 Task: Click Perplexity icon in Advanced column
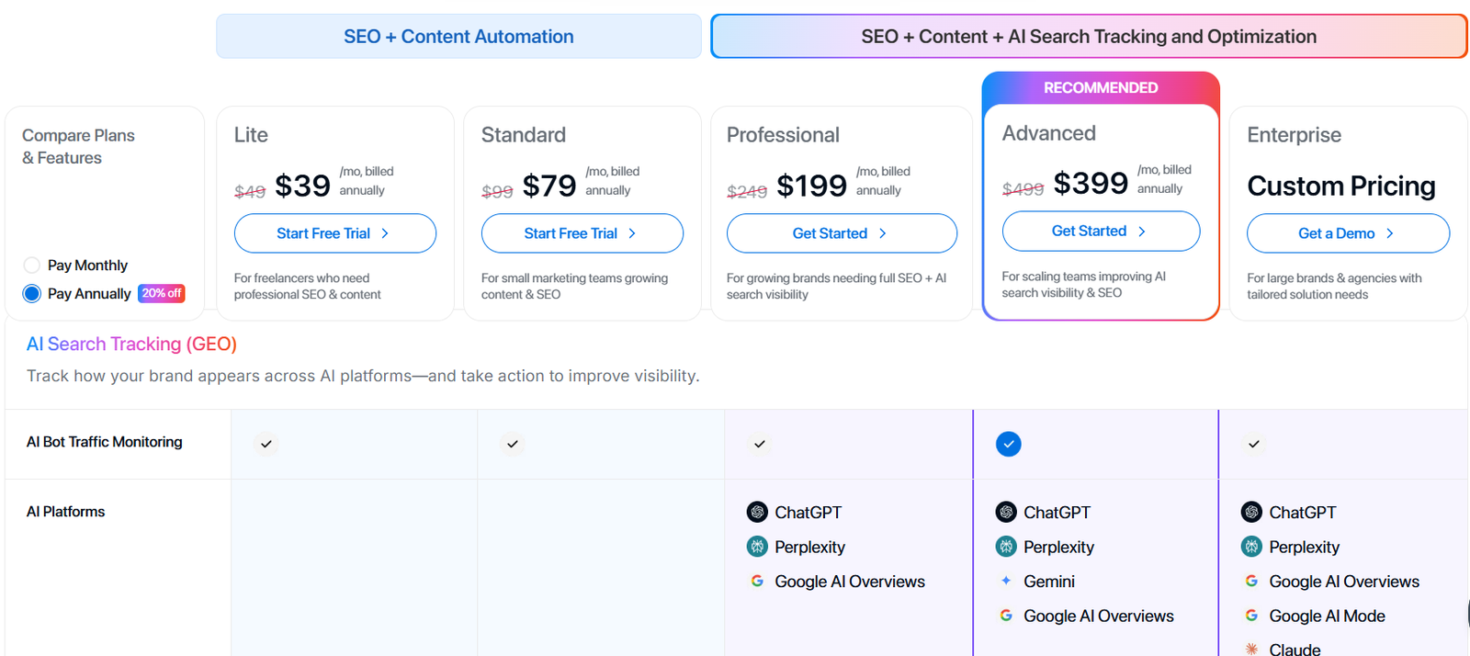1006,547
